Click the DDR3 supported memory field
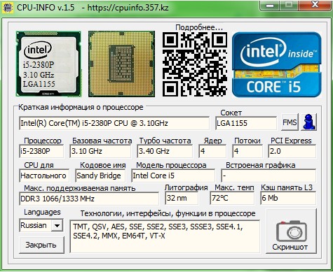The image size is (333, 272). pos(89,199)
